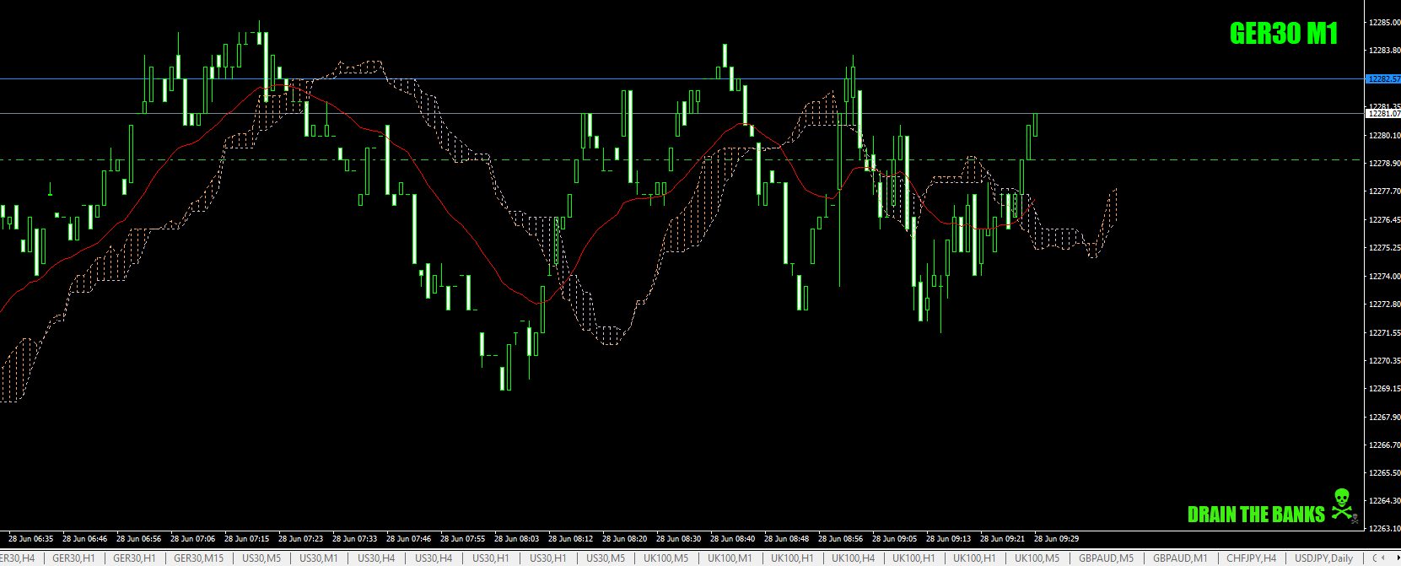Open the GBPAUD,M5 chart tab
Screen dimensions: 1401x566
coord(1106,558)
